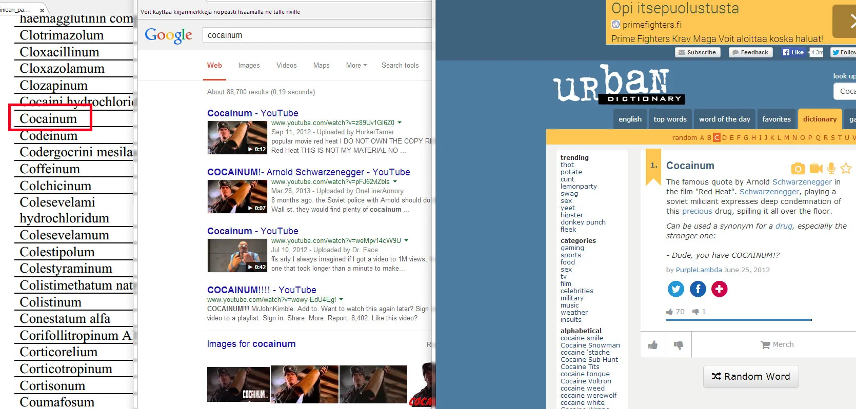
Task: Open Merch with the shopping cart button
Action: pos(777,344)
